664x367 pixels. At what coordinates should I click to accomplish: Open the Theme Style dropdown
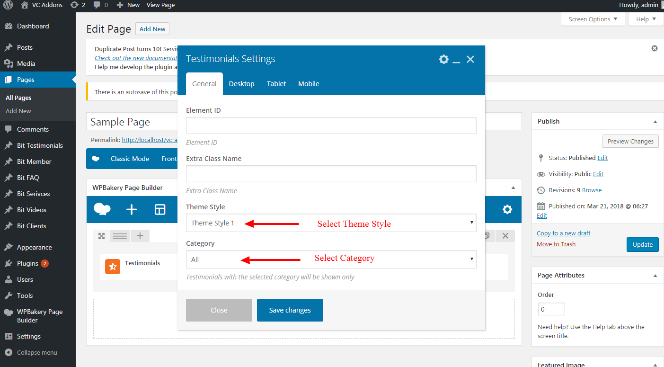click(x=331, y=223)
